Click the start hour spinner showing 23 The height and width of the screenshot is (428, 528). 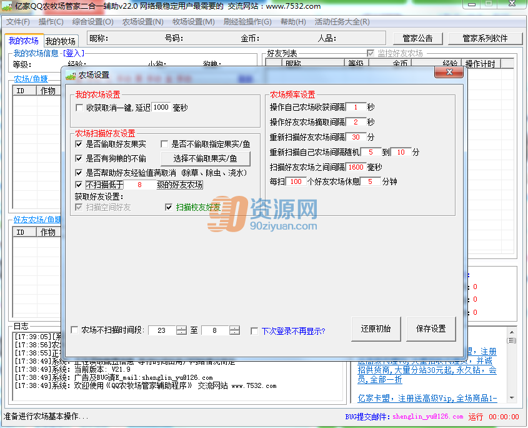(x=181, y=330)
